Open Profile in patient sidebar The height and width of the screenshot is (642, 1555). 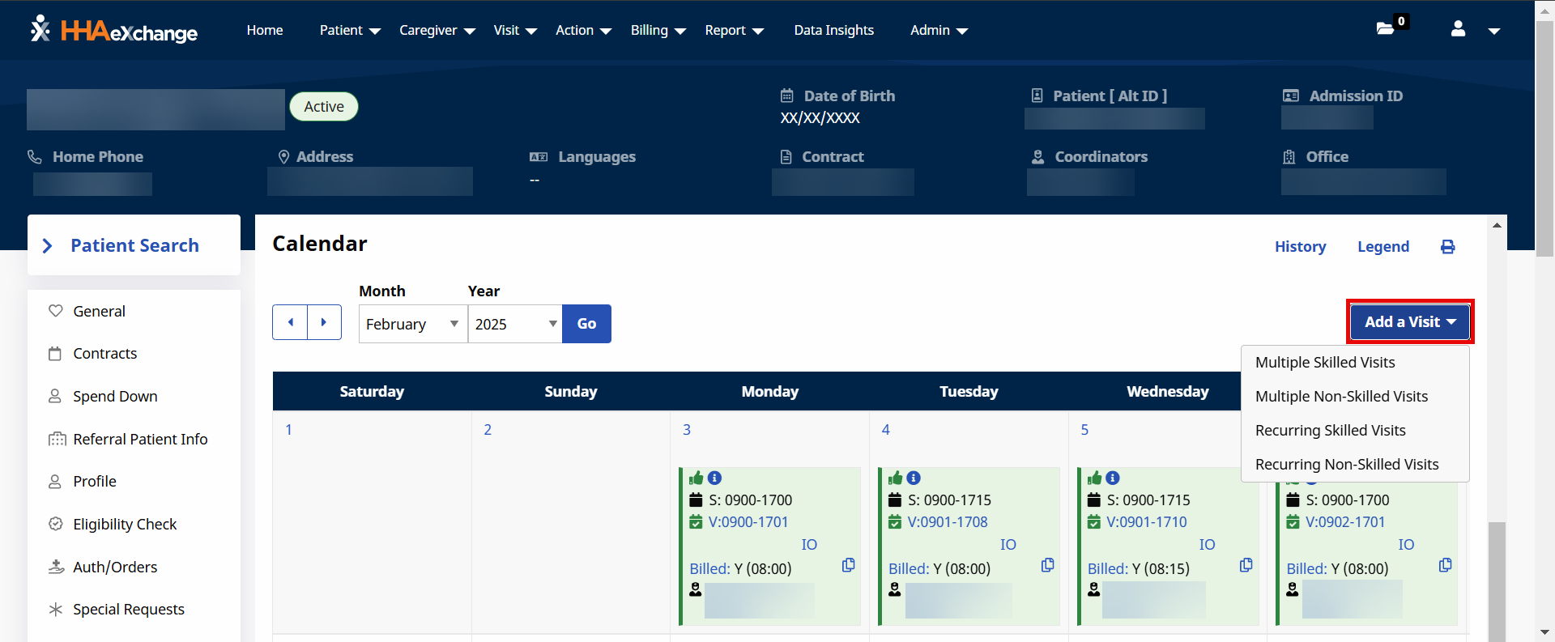(x=95, y=482)
